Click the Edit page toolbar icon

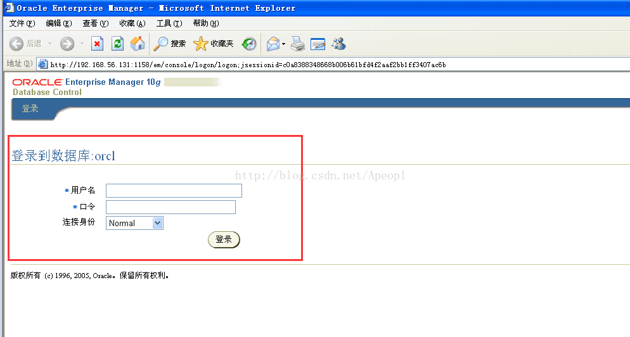[x=318, y=44]
